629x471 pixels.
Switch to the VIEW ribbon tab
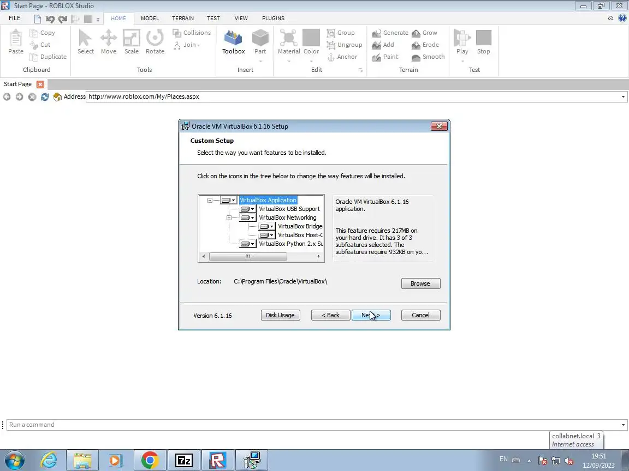click(x=241, y=19)
